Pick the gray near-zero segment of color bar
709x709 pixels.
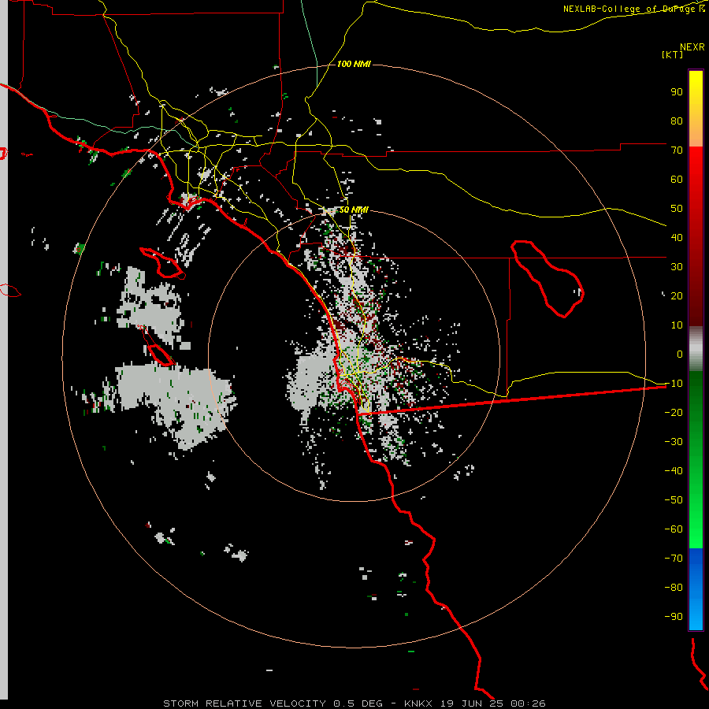(696, 349)
